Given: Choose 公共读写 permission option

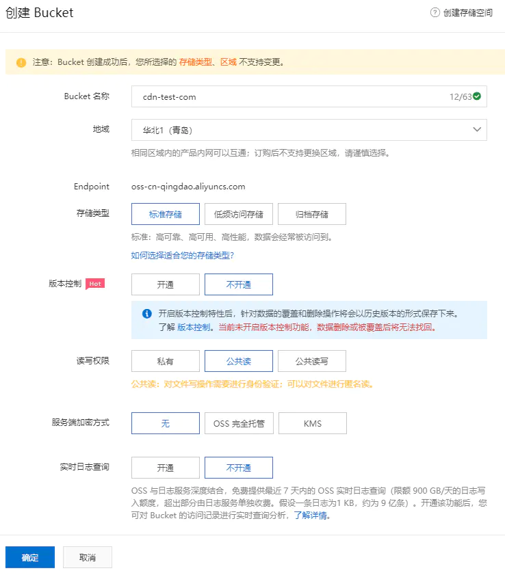Looking at the screenshot, I should (x=311, y=361).
